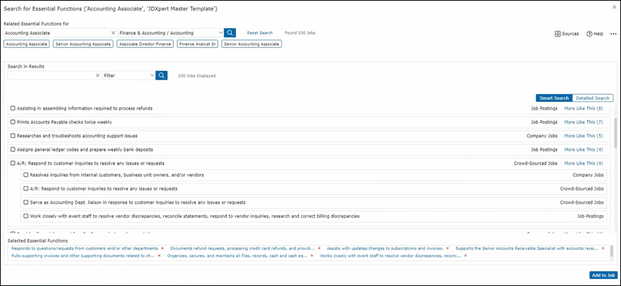
Task: Click the blue search icon beside the category dropdown
Action: pyautogui.click(x=230, y=32)
